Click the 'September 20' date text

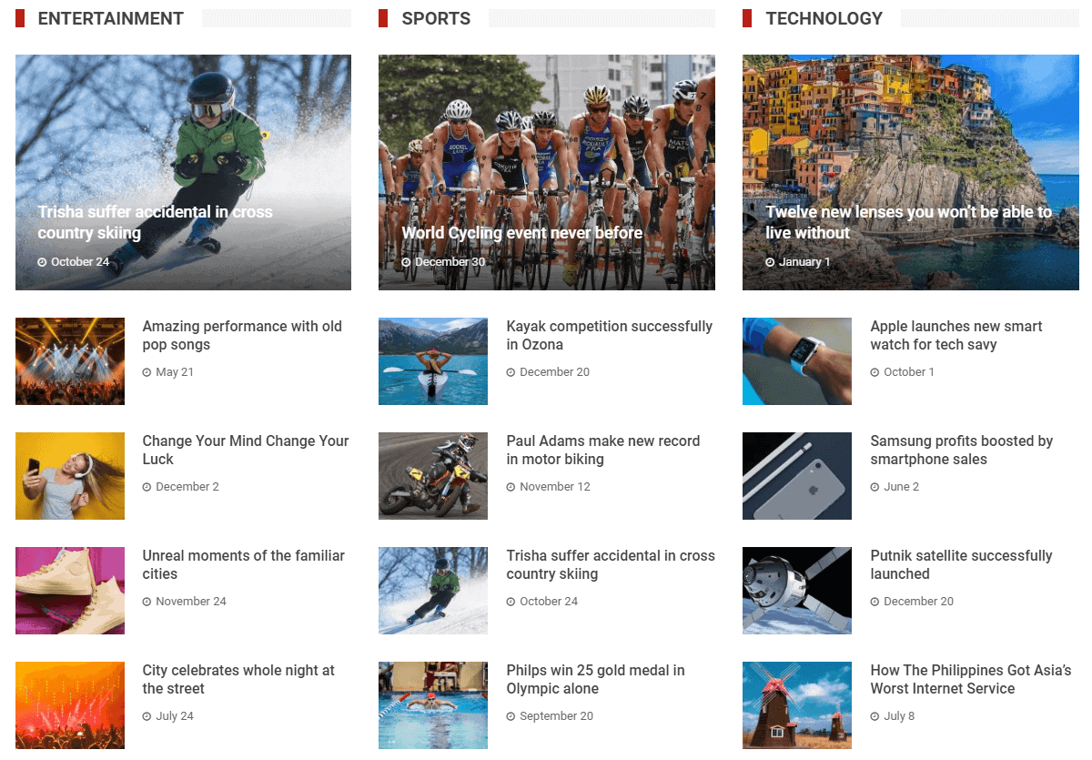point(556,716)
